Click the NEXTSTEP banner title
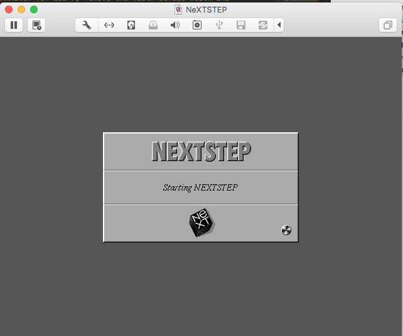Image resolution: width=403 pixels, height=336 pixels. coord(201,152)
